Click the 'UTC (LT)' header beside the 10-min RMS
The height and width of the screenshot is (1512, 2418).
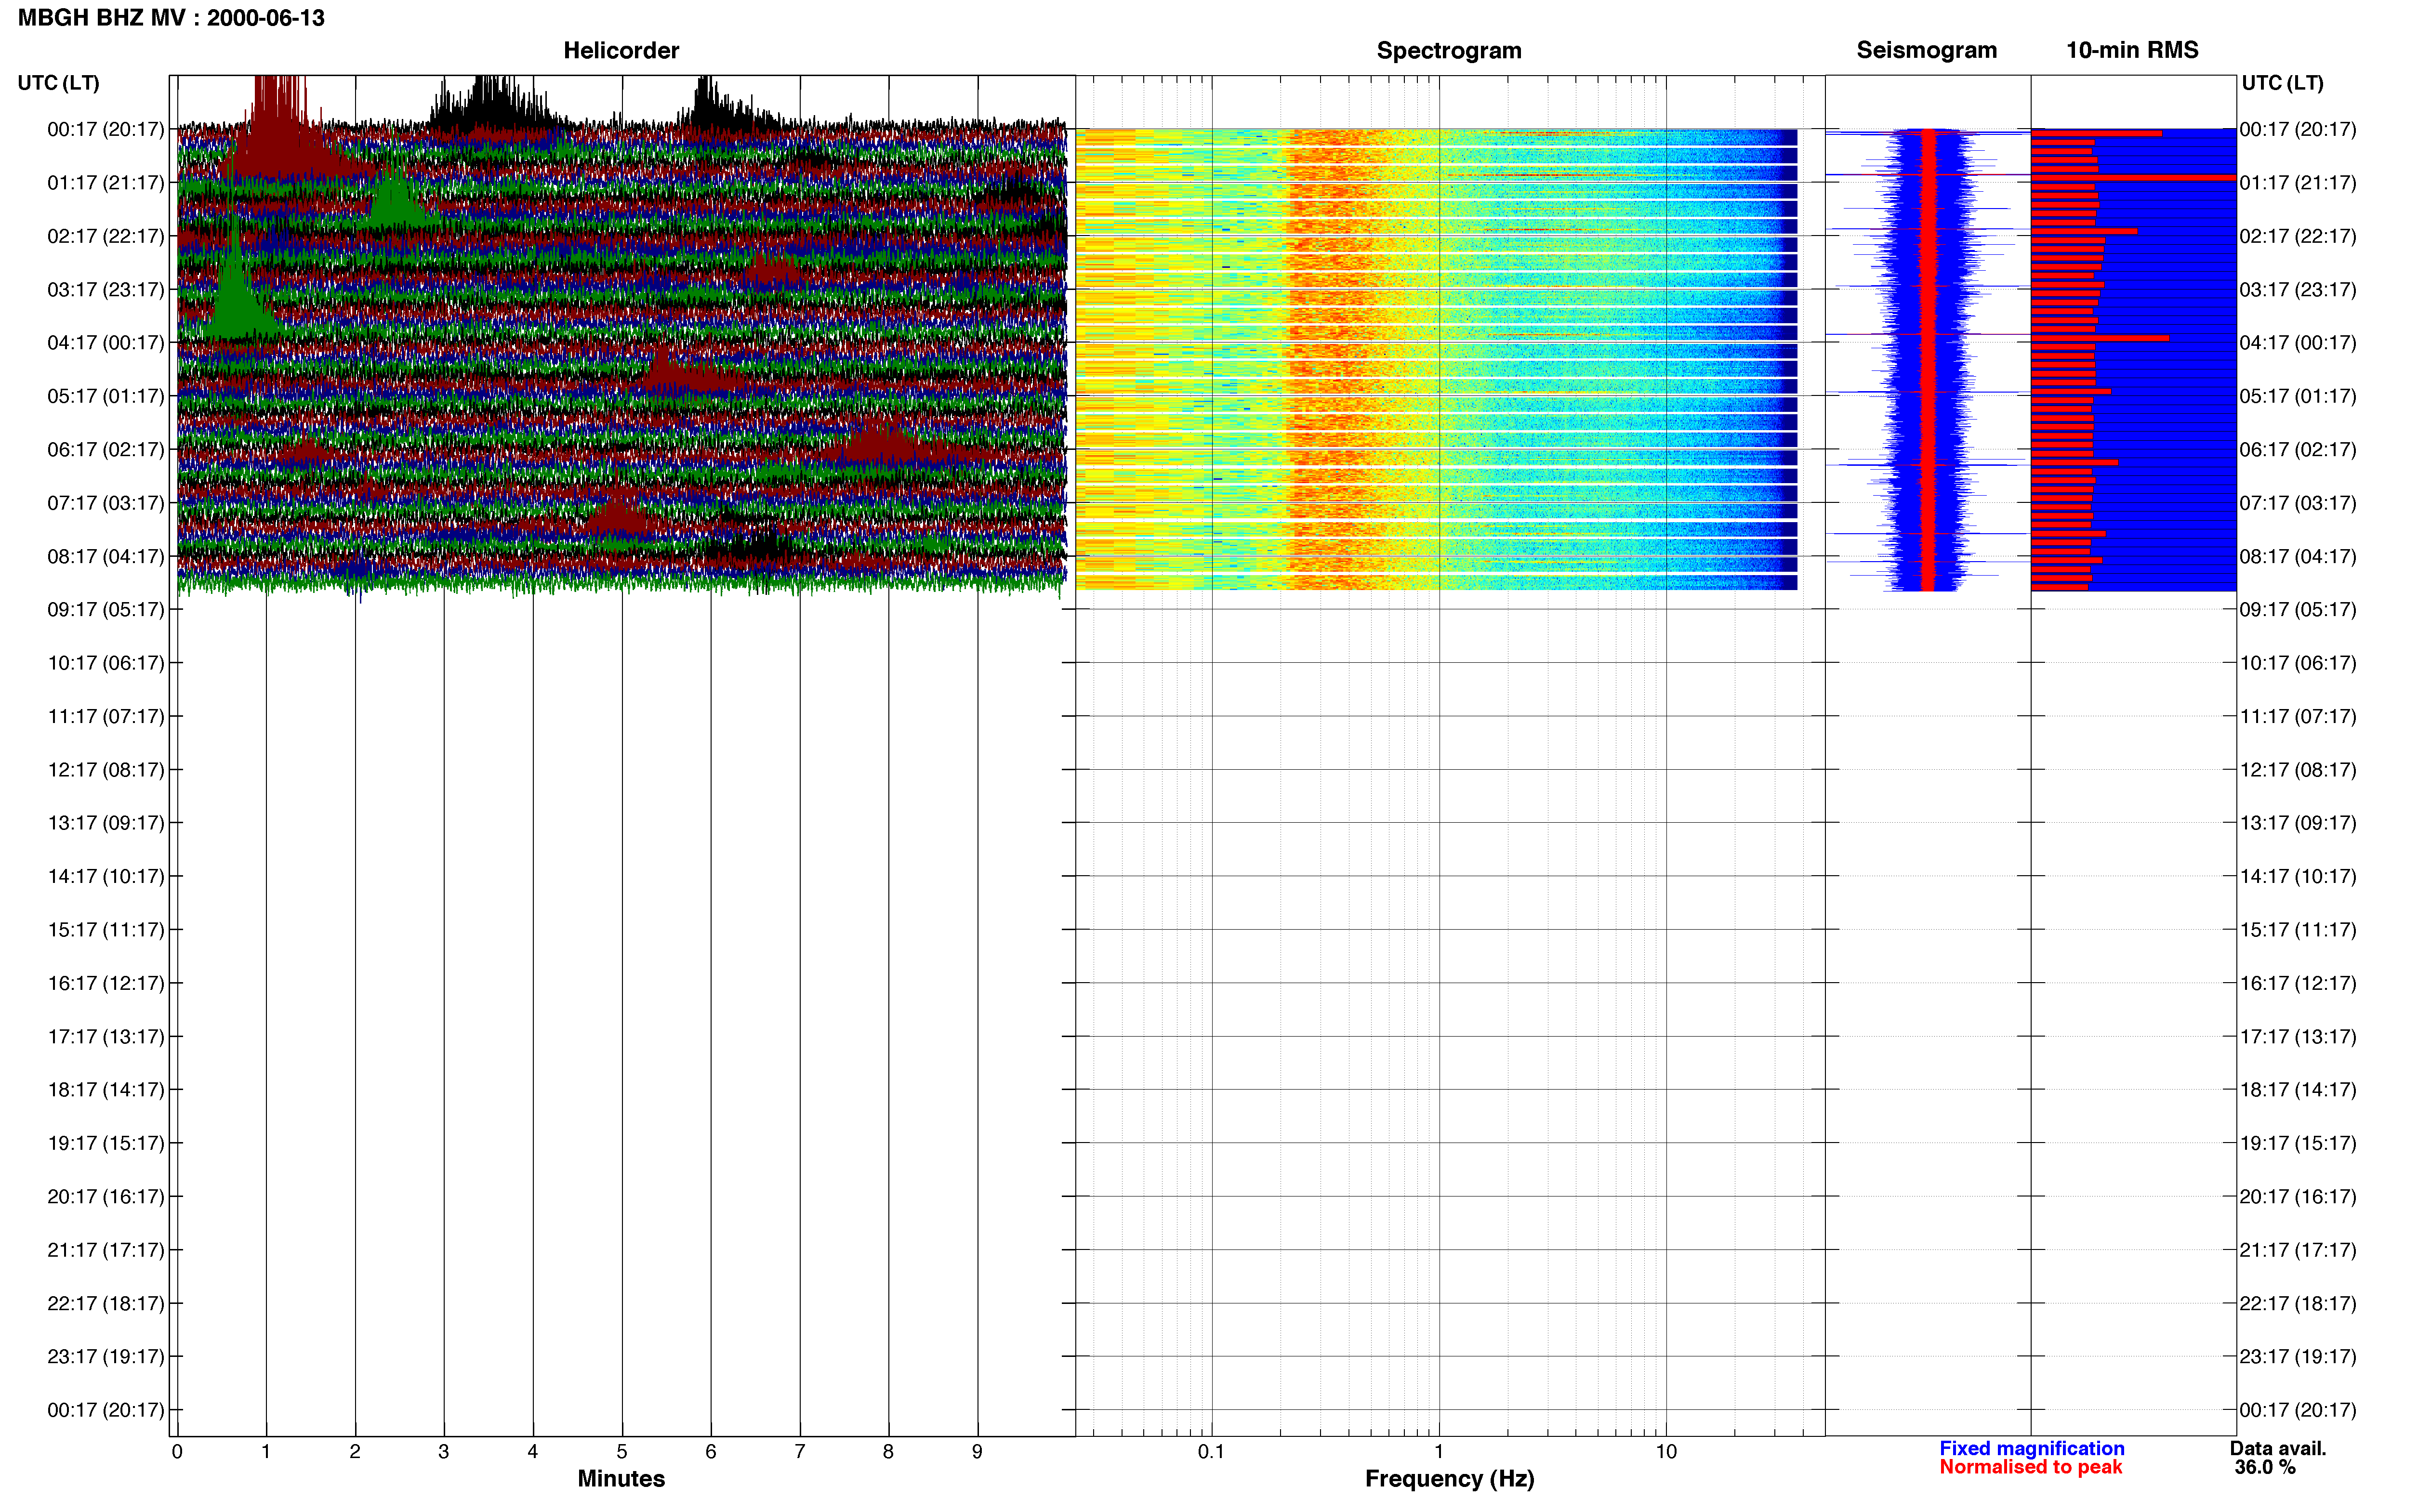point(2282,83)
